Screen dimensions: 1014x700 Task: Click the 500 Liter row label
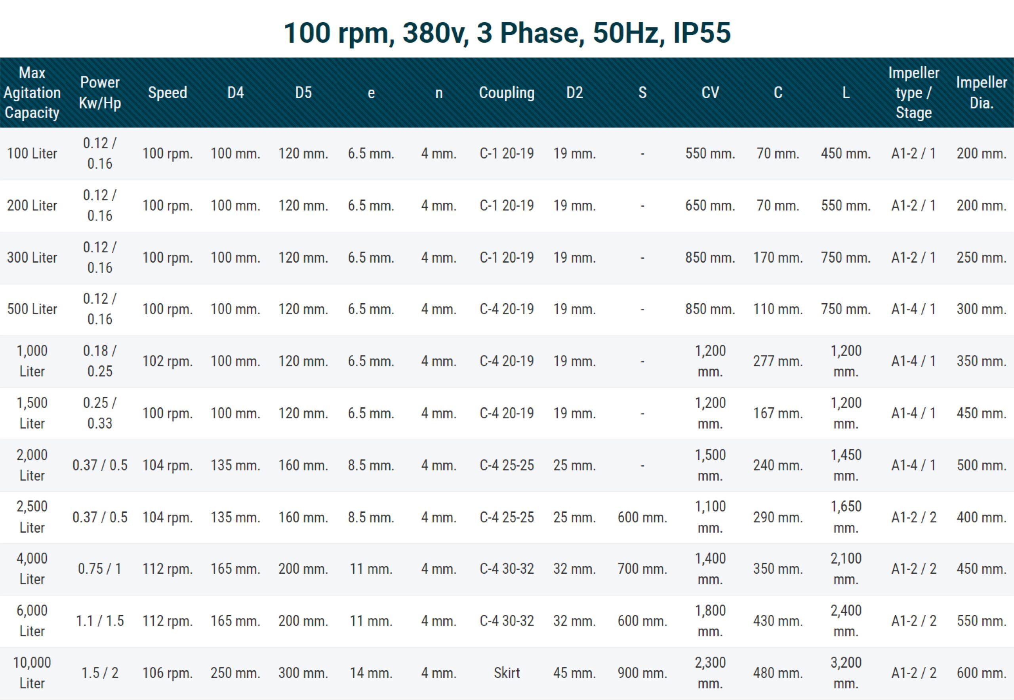(32, 309)
